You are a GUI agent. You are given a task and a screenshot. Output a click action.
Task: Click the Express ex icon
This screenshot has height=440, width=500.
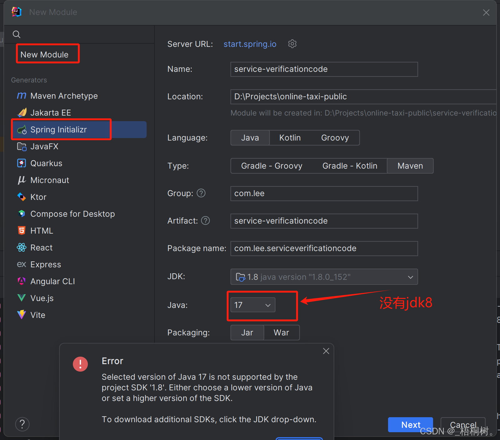tap(22, 264)
